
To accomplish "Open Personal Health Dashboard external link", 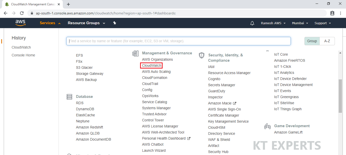I will coord(166,138).
